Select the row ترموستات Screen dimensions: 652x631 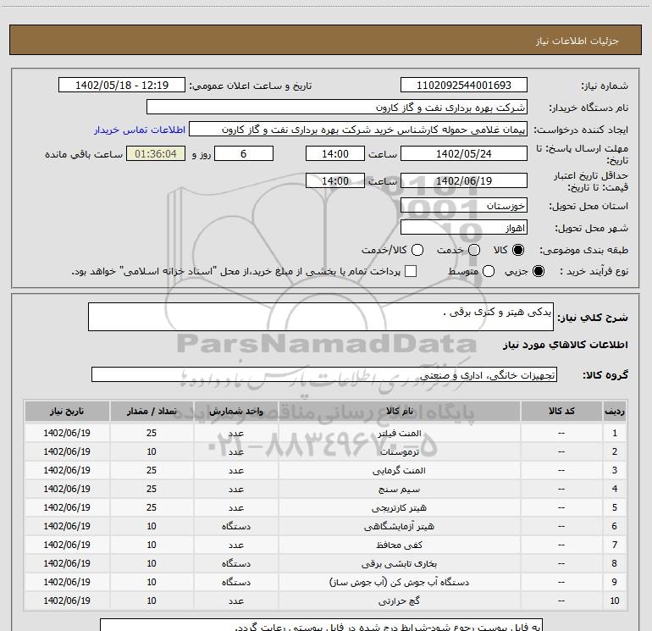(x=325, y=451)
